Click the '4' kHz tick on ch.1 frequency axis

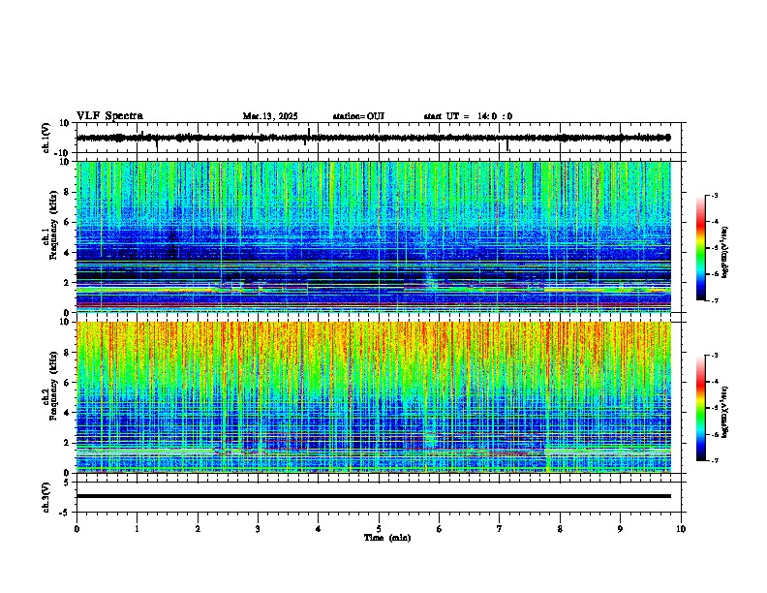click(67, 253)
